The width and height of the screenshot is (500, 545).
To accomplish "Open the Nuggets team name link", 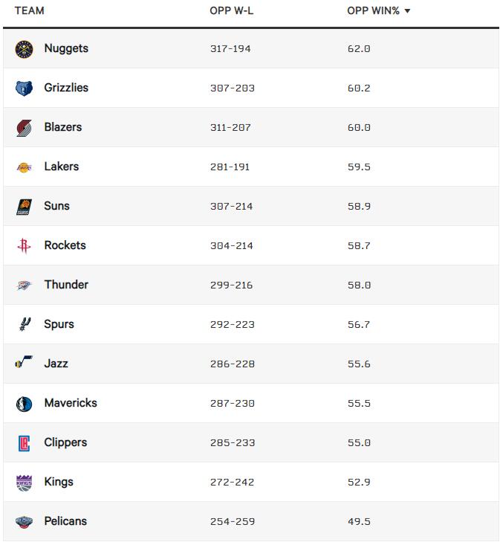I will pos(66,48).
